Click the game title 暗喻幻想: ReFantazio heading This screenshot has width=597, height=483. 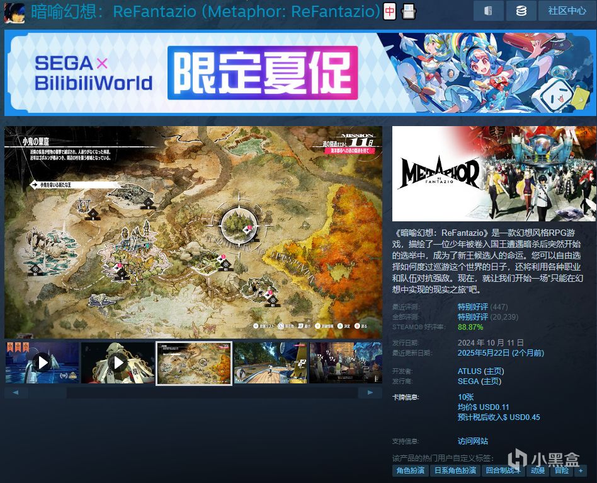coord(205,11)
